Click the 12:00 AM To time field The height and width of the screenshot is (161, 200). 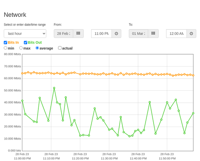[176, 34]
